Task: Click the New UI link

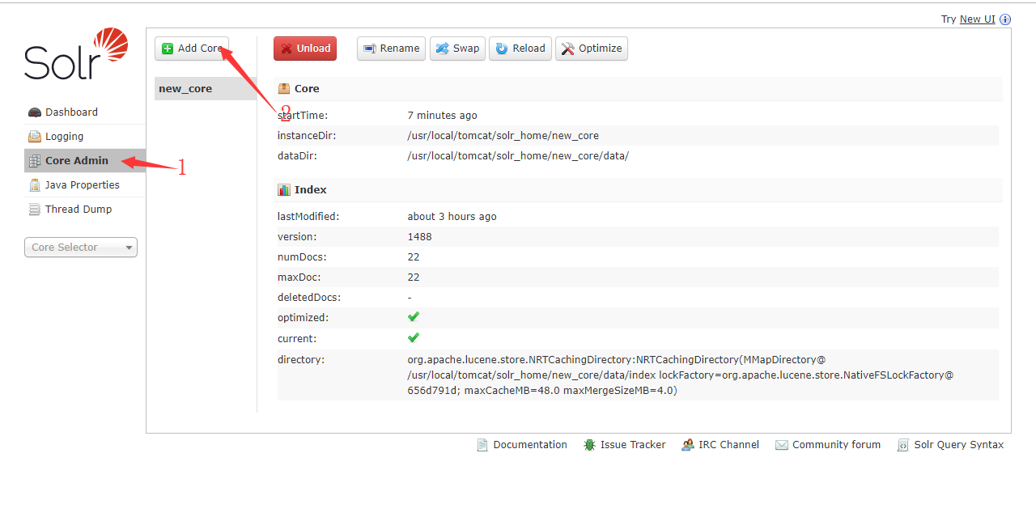Action: tap(978, 19)
